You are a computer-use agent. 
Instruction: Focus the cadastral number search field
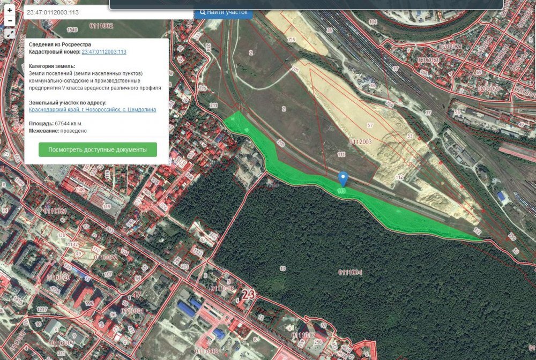click(109, 12)
